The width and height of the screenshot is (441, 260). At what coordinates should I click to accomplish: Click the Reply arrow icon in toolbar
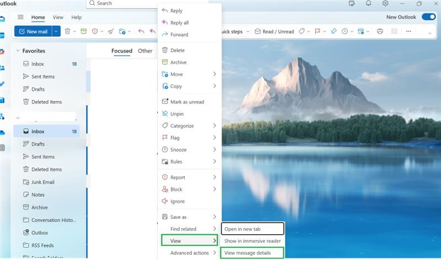[141, 31]
